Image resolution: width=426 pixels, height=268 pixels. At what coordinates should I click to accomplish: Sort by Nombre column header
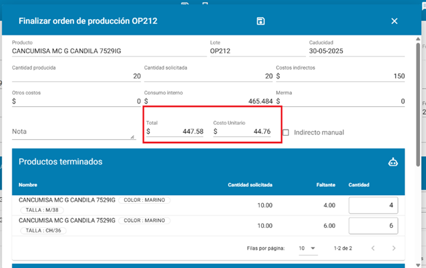[x=28, y=185]
